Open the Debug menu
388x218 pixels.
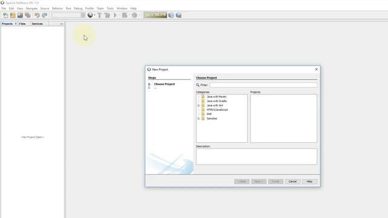(78, 8)
